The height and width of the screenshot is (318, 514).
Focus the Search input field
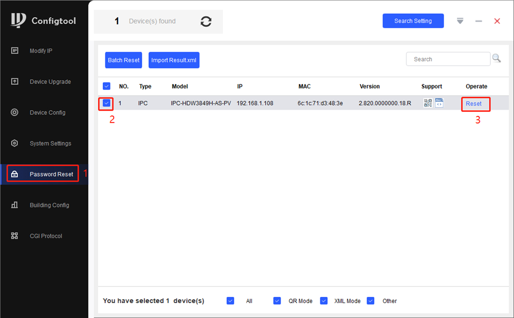(x=448, y=59)
